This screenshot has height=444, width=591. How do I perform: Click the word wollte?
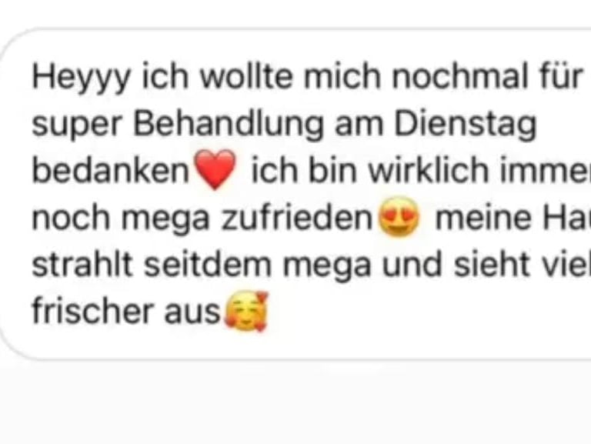(x=246, y=76)
